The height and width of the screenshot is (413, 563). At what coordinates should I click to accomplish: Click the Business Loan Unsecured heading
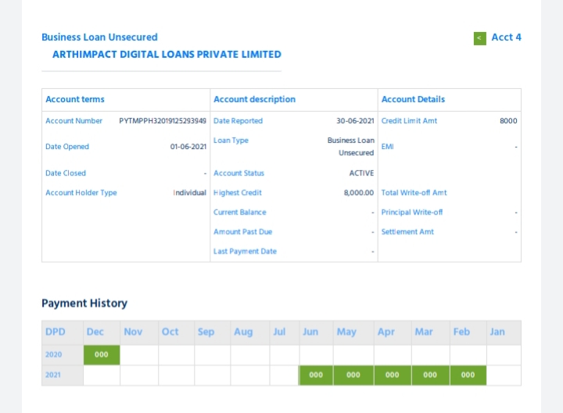pos(99,37)
